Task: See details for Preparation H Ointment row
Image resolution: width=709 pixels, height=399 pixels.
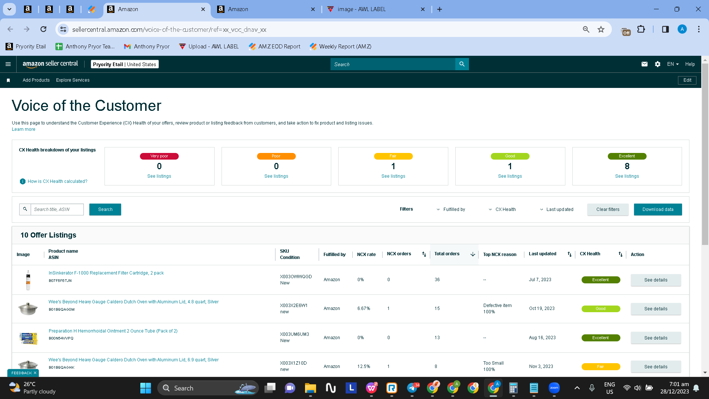Action: 656,338
